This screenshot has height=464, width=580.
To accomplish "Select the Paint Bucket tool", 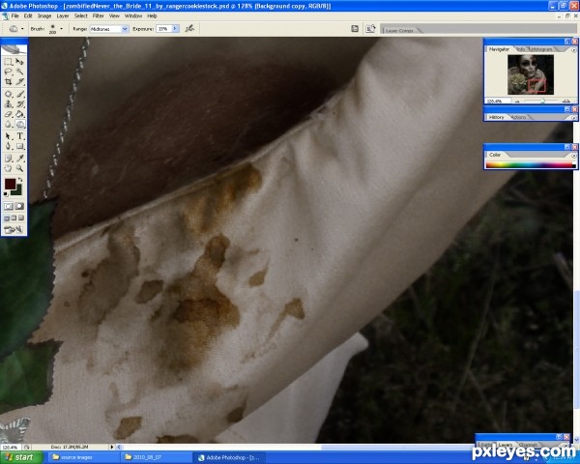I will tap(19, 114).
